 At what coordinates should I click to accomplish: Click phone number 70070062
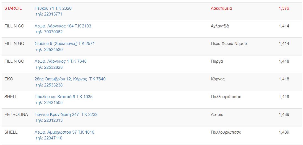click(x=49, y=32)
